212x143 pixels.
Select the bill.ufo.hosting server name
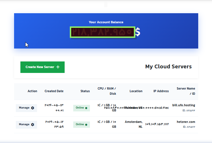[x=184, y=105]
